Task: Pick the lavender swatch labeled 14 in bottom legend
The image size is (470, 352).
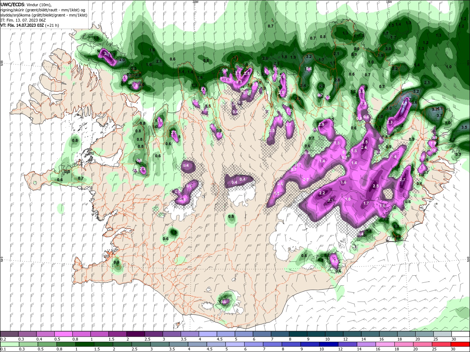Action: [367, 345]
